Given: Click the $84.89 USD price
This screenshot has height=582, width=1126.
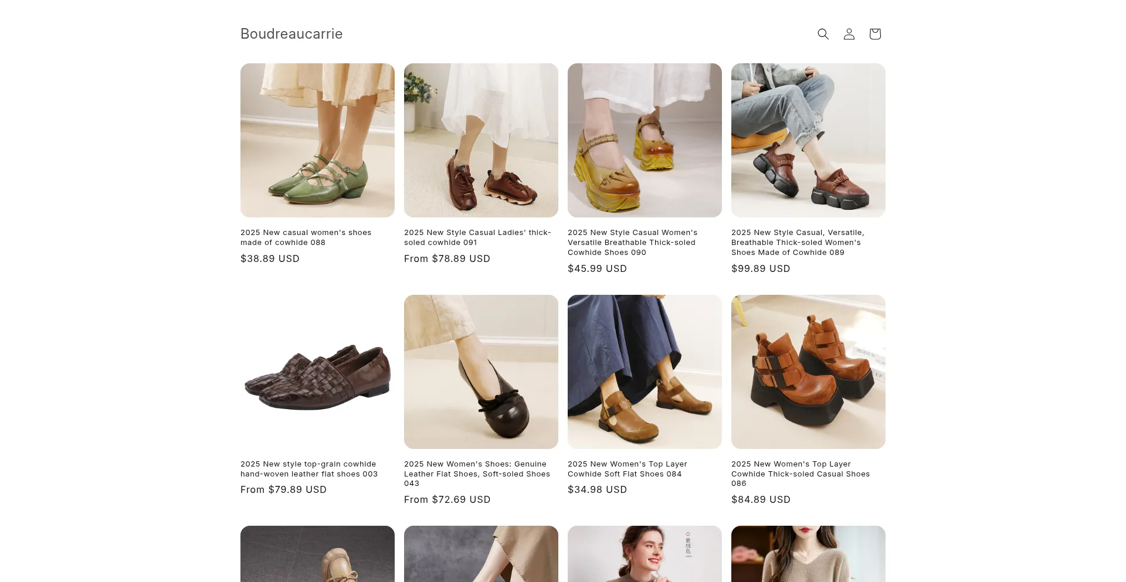Looking at the screenshot, I should pos(761,499).
